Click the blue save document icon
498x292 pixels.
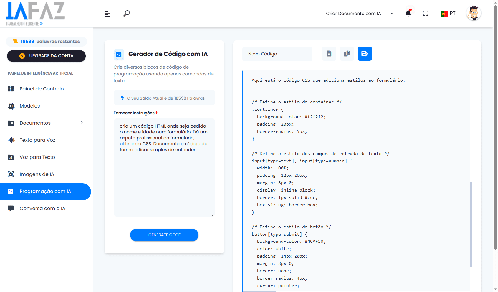click(x=365, y=54)
